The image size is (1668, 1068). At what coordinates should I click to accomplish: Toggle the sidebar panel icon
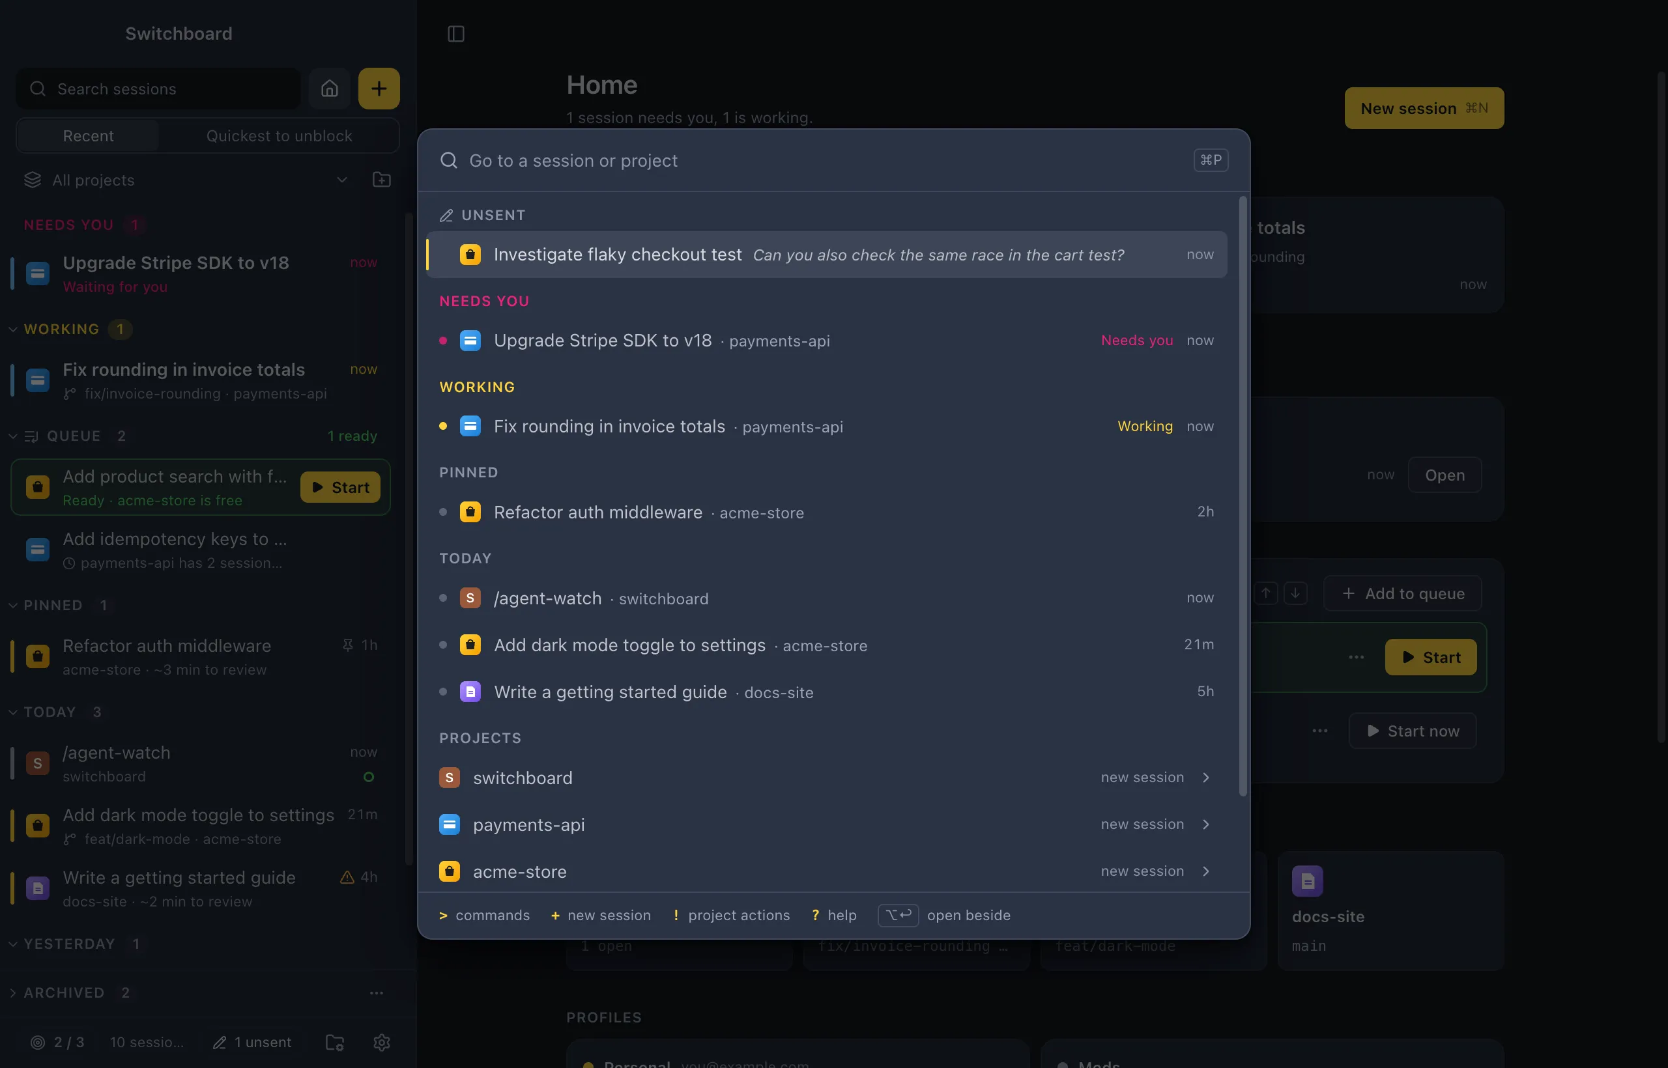(x=456, y=33)
